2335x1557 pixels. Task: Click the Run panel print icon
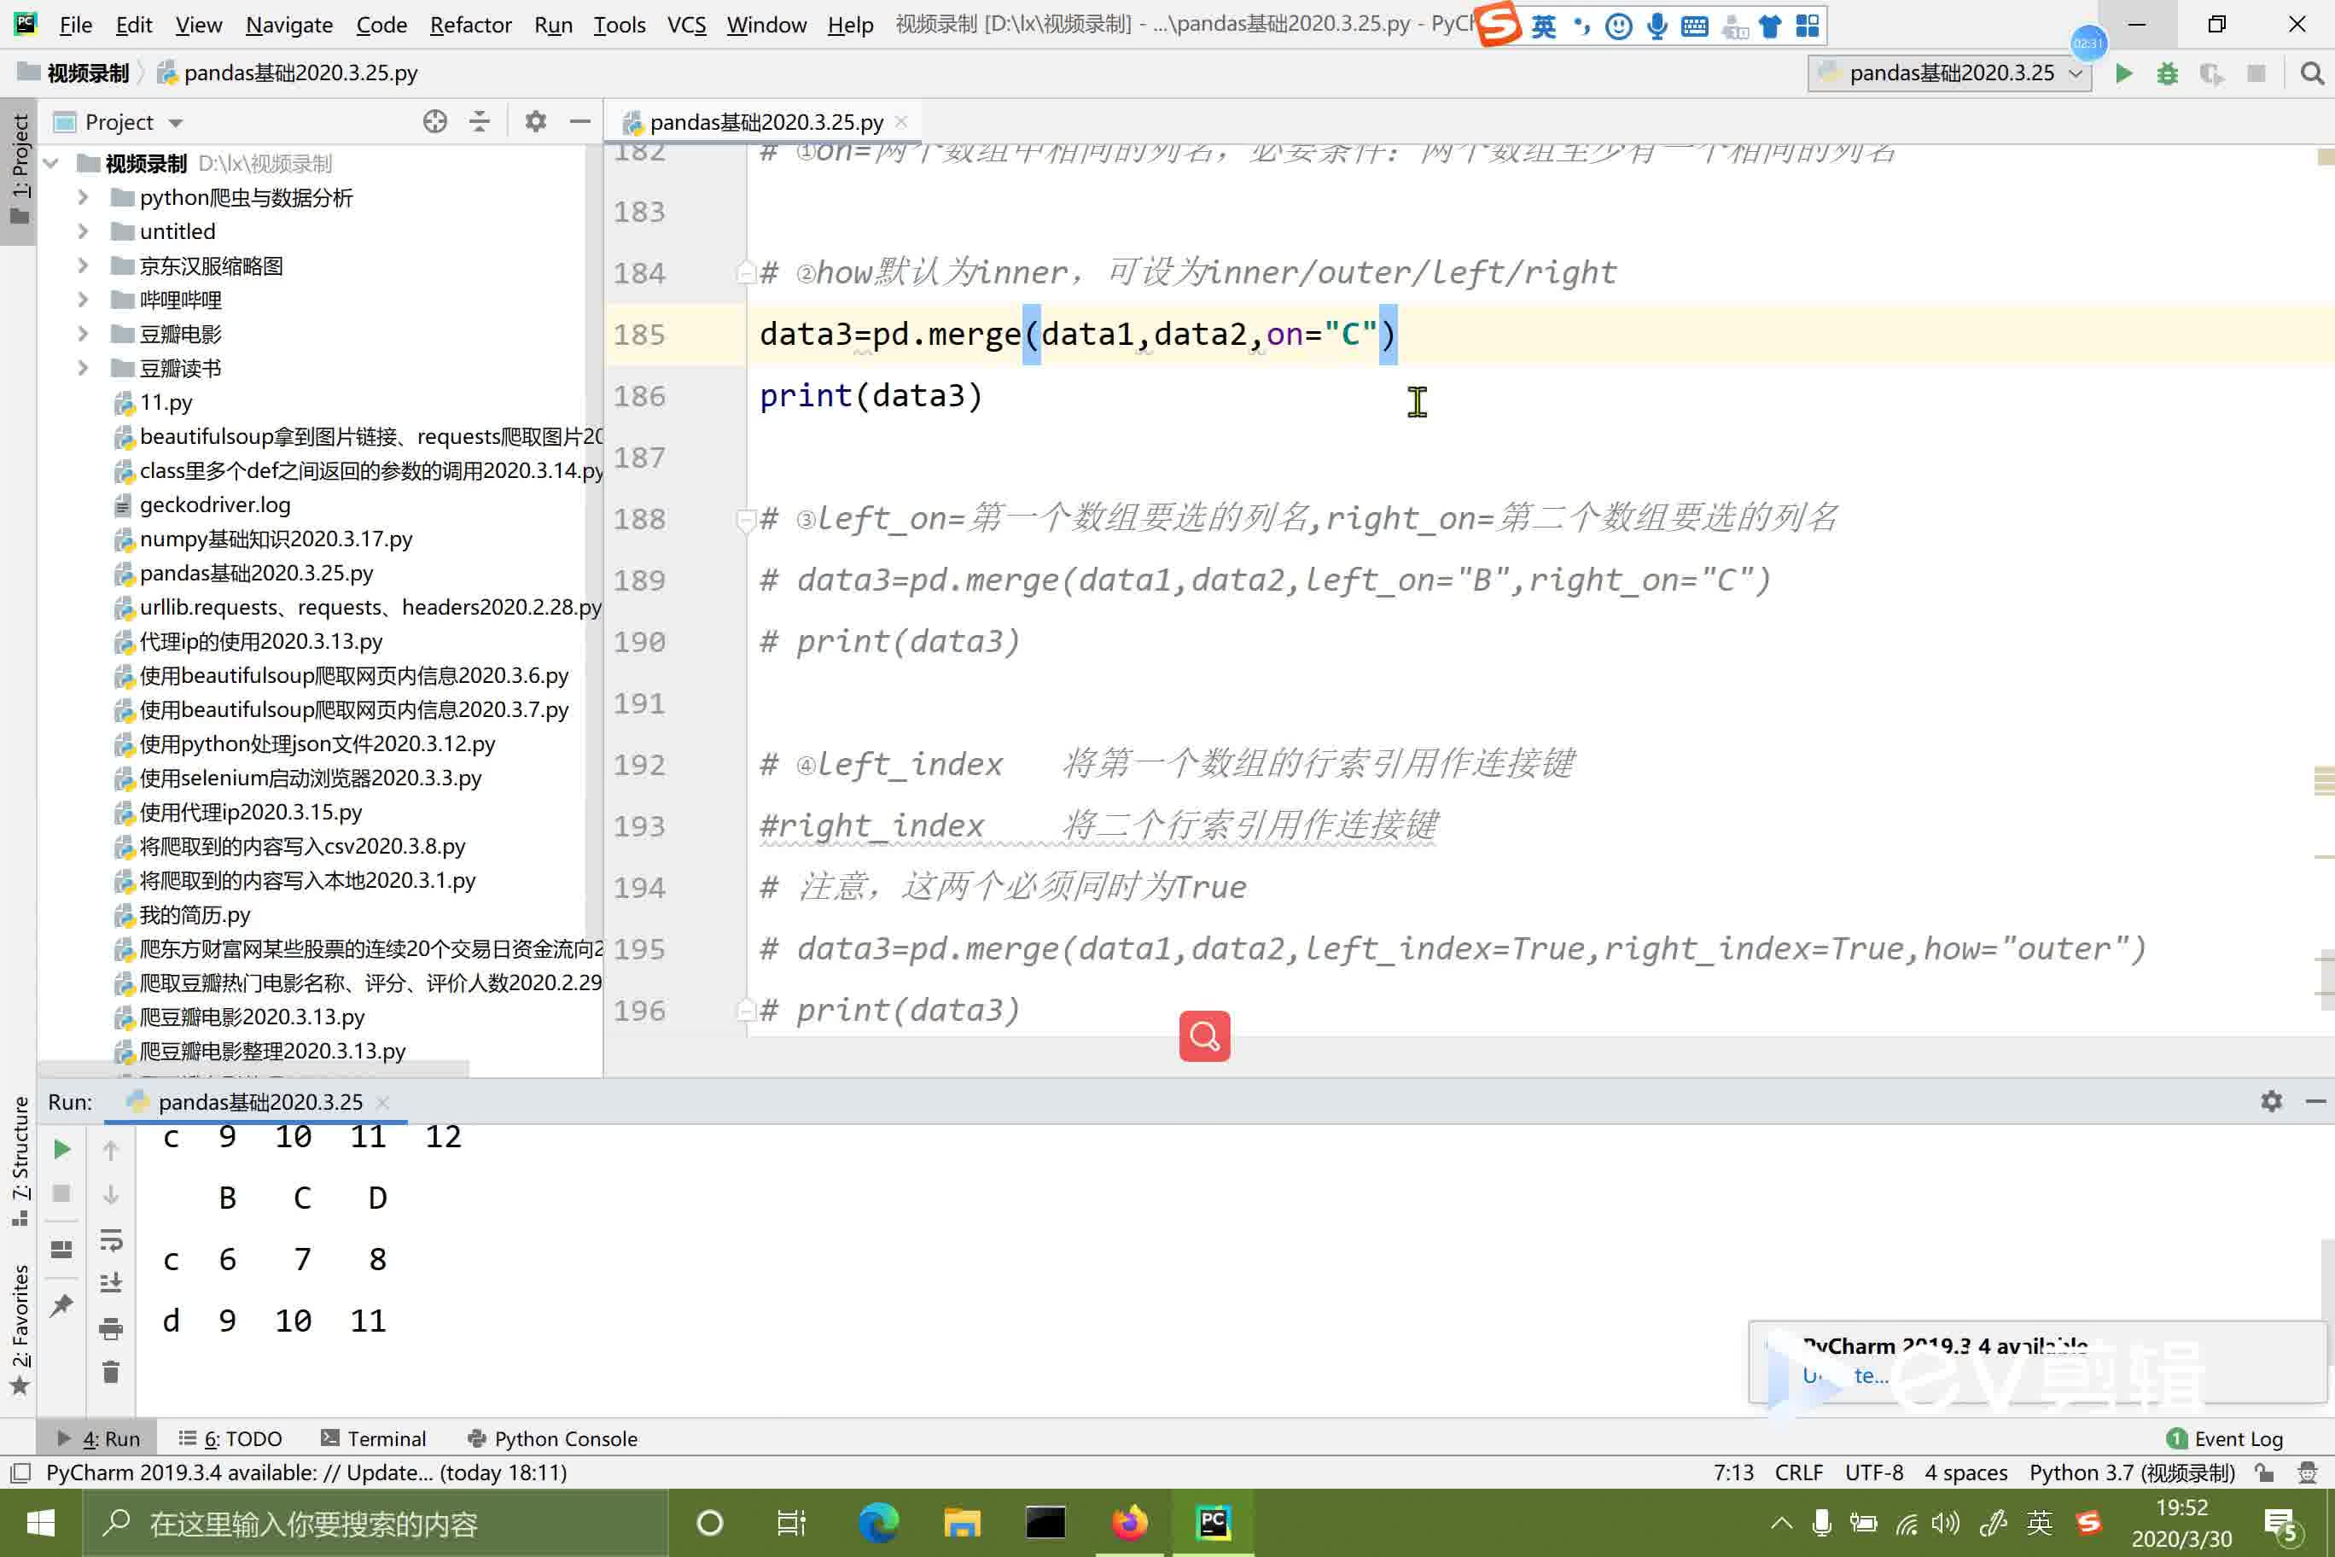(111, 1328)
